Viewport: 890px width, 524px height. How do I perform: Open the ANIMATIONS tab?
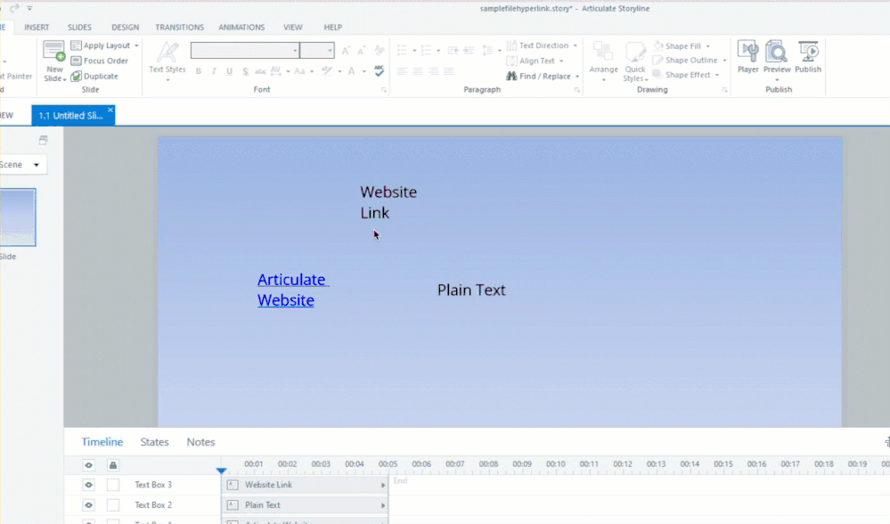click(241, 28)
